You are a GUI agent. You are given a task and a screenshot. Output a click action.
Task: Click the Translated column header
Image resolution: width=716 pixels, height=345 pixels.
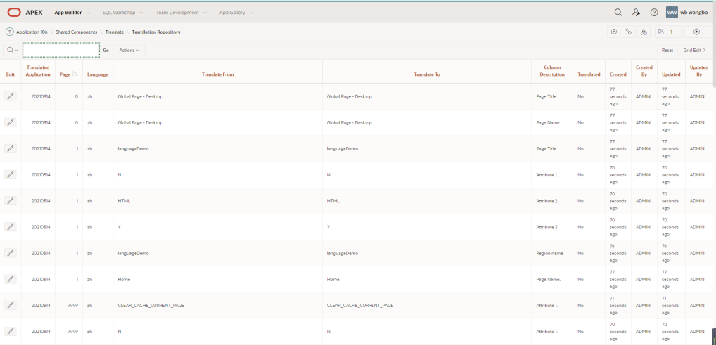tap(589, 74)
